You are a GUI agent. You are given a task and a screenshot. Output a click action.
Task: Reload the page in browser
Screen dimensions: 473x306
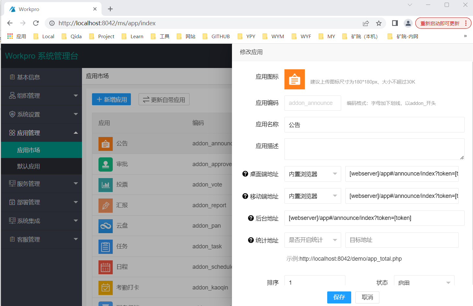point(36,23)
